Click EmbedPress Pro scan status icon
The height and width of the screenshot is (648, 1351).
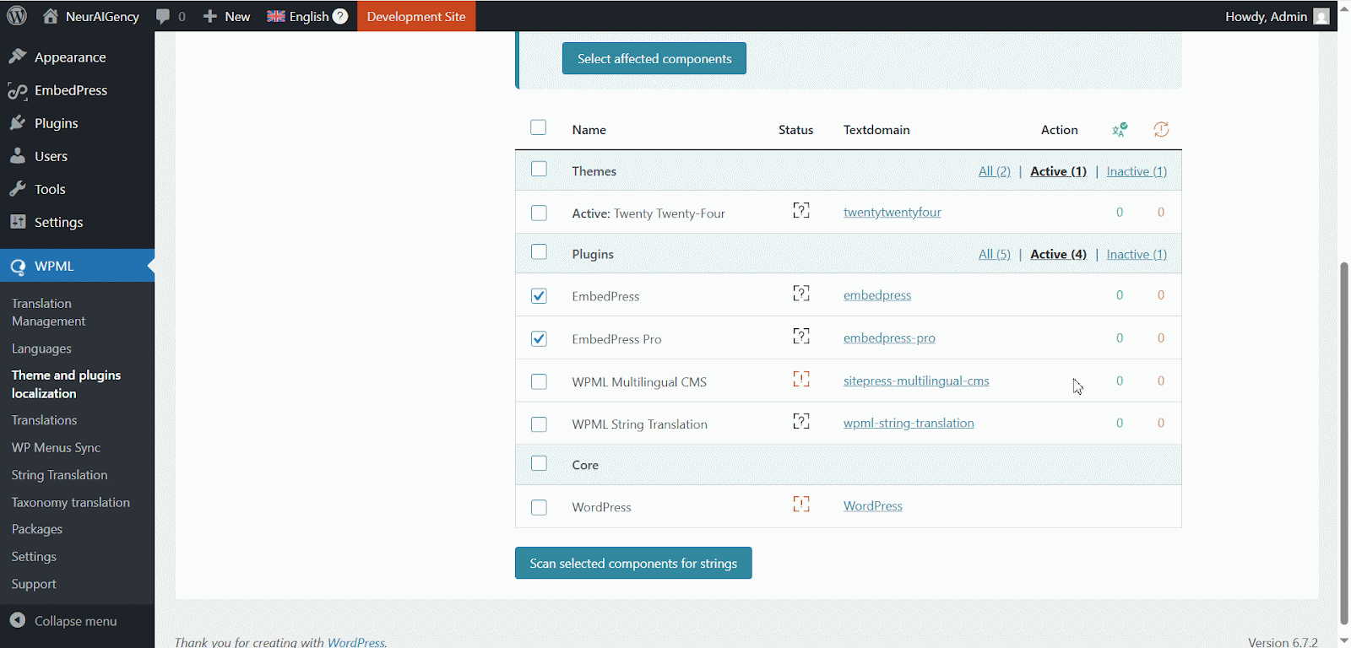(801, 336)
